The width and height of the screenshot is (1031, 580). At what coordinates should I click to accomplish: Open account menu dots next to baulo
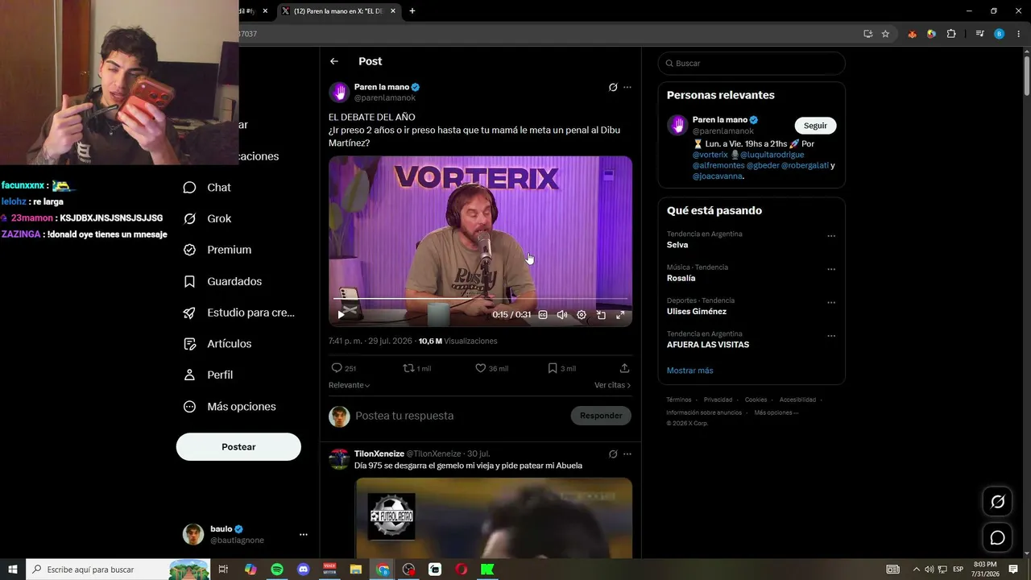tap(303, 534)
